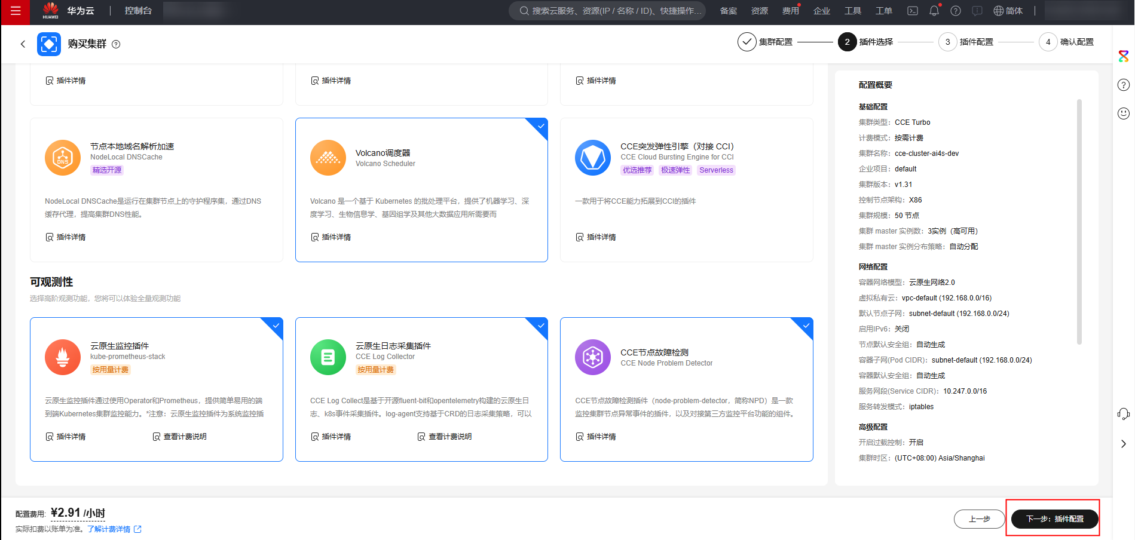The width and height of the screenshot is (1135, 540).
Task: Click the 按用量计费 tag under kube-prometheus-stack
Action: [x=111, y=370]
